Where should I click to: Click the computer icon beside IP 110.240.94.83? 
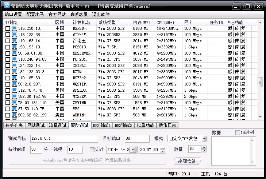click(15, 59)
